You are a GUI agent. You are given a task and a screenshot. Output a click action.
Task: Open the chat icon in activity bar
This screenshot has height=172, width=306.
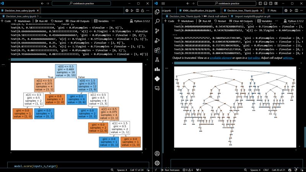(x=157, y=88)
